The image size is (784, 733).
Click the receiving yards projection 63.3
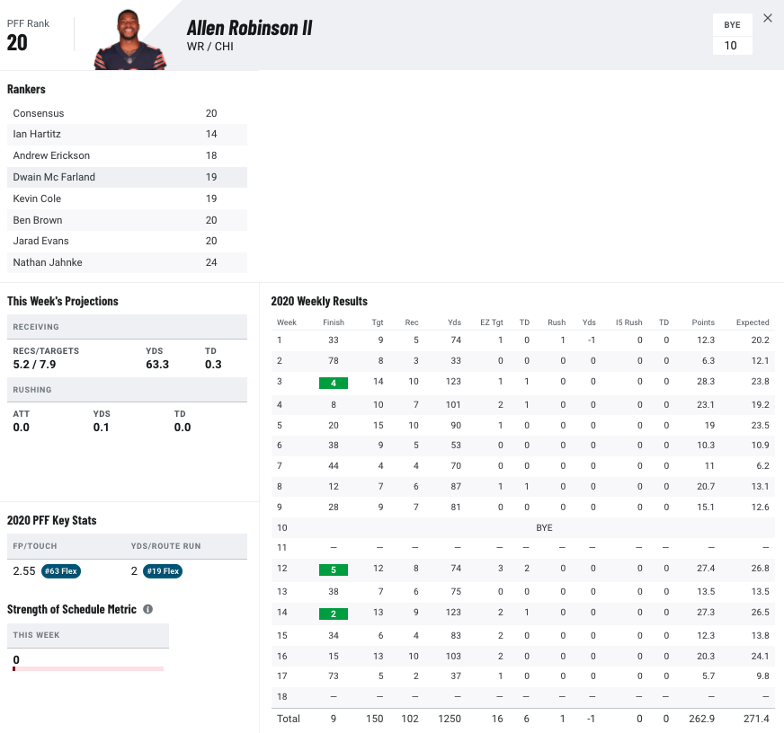[157, 365]
